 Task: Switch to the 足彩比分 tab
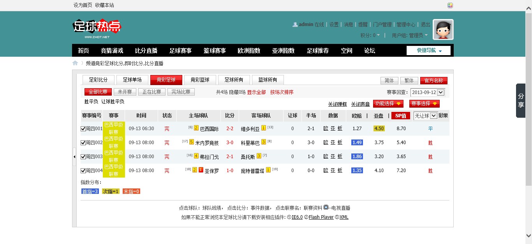(x=98, y=80)
